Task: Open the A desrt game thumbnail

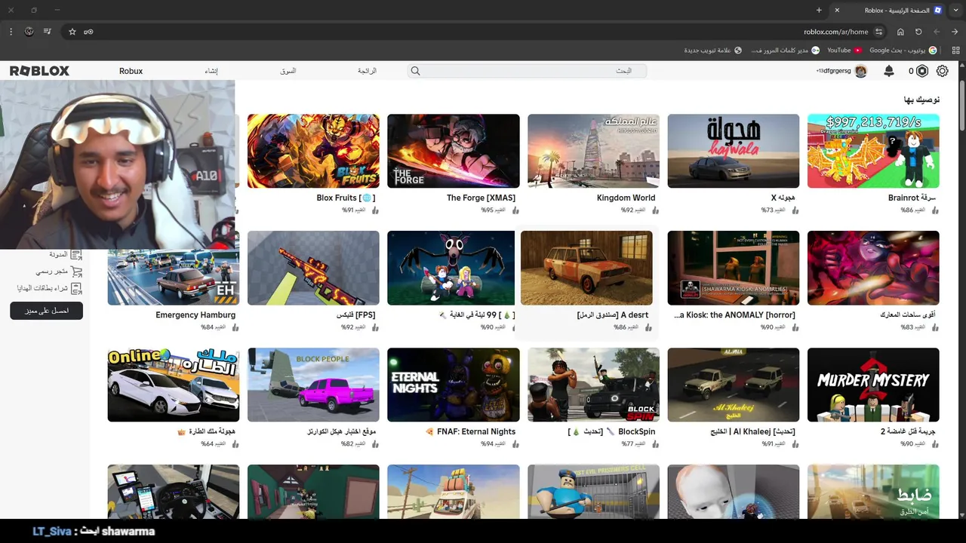Action: click(x=586, y=268)
